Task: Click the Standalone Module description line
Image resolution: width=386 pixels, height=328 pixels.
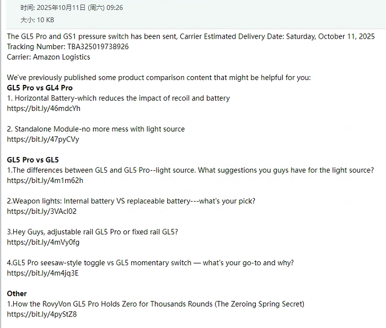Action: [x=96, y=129]
